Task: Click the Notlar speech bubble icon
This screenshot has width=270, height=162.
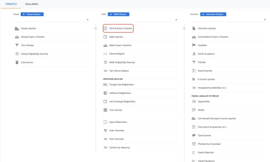Action: (x=194, y=110)
